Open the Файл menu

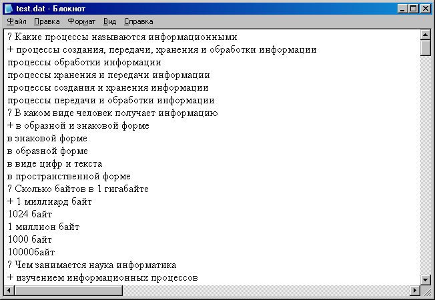pos(17,21)
